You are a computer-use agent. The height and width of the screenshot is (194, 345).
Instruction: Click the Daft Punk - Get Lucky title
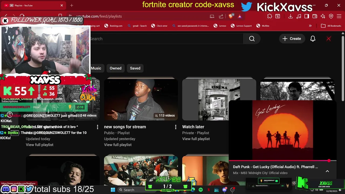pyautogui.click(x=275, y=167)
